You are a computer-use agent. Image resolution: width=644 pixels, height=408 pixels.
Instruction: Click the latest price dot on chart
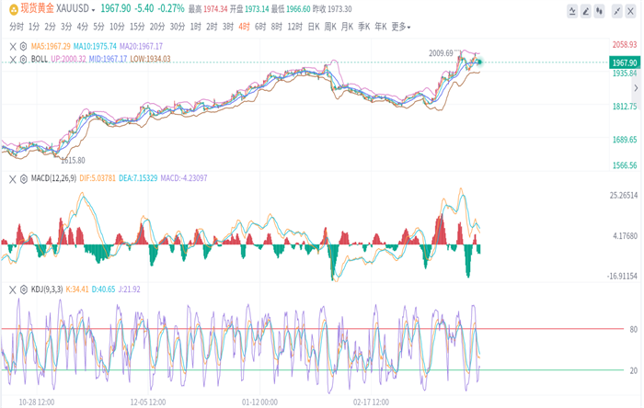point(479,62)
